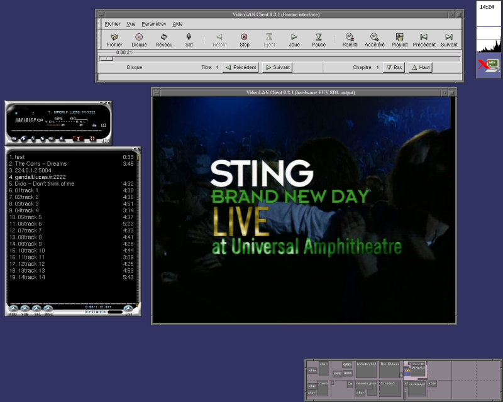Open a disc with the Disque icon
The image size is (503, 402).
coord(139,40)
